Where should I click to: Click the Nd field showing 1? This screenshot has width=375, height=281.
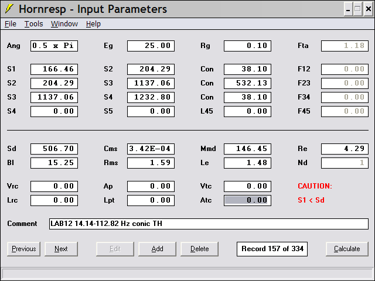pos(345,163)
